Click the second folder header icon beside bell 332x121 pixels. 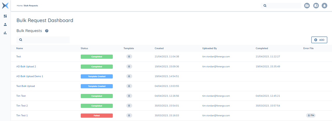point(316,5)
